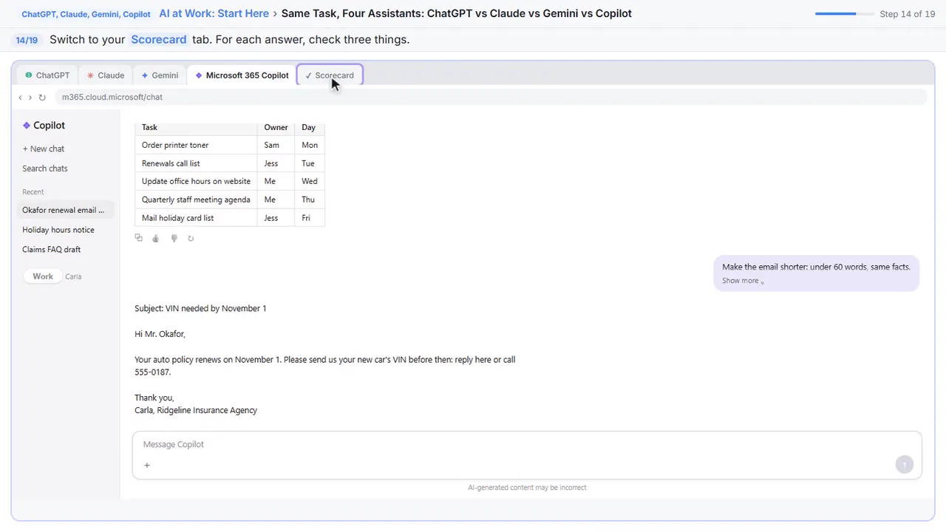Click the 'Subject: VIN needed by November 1' line
The image size is (946, 532).
coord(200,308)
